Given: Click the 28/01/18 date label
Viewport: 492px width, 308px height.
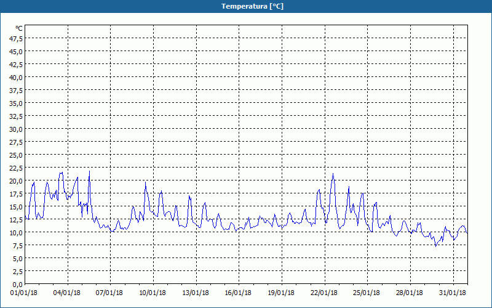Looking at the screenshot, I should tap(410, 293).
